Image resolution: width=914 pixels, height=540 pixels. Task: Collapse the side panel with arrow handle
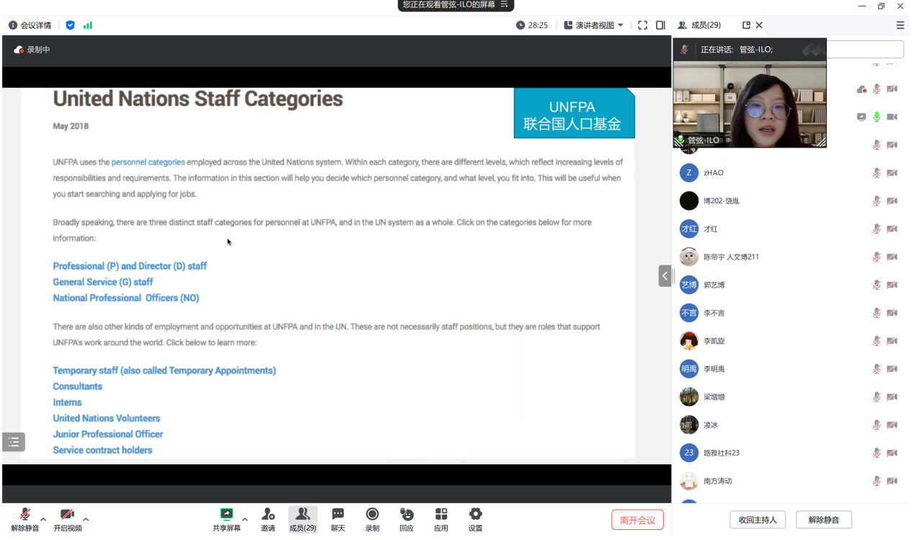[665, 276]
